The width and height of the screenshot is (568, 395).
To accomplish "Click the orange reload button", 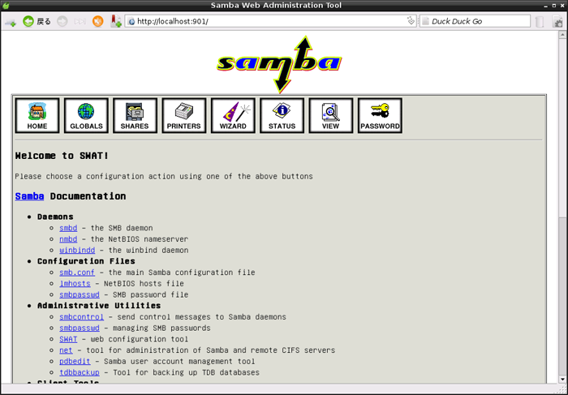I will click(98, 21).
